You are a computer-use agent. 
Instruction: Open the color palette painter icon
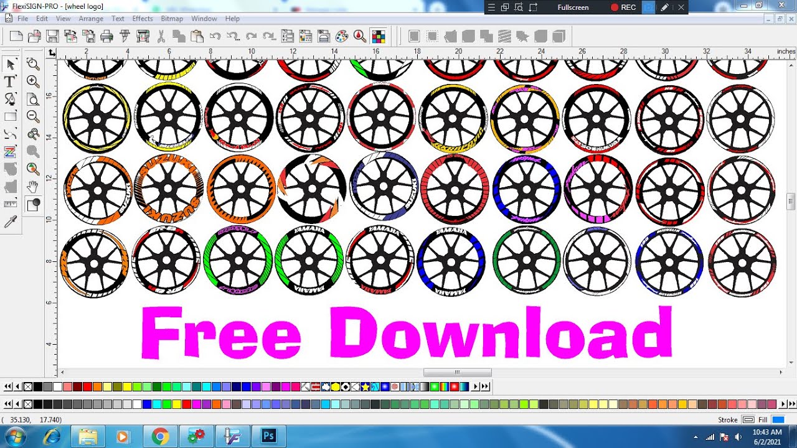point(341,36)
